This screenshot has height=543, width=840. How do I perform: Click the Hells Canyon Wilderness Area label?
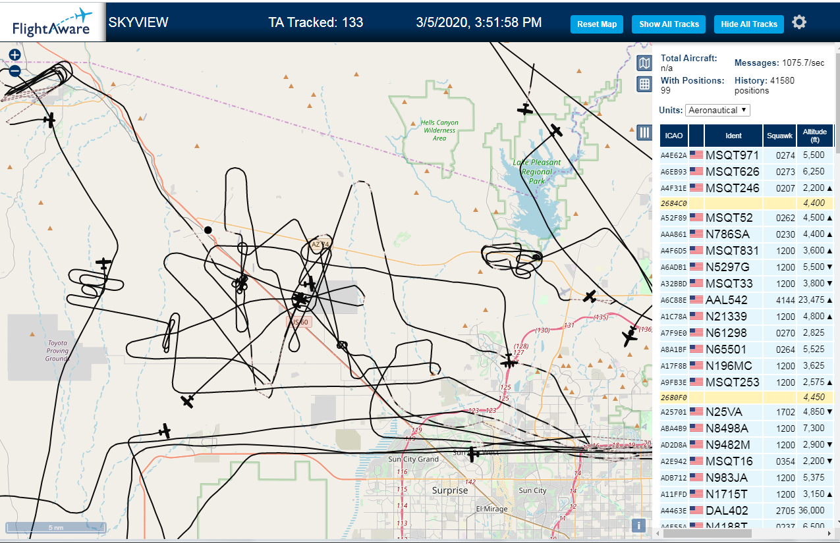pos(439,130)
